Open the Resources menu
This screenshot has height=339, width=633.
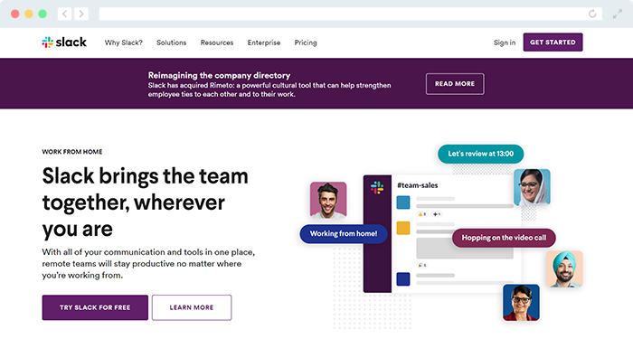pyautogui.click(x=217, y=42)
